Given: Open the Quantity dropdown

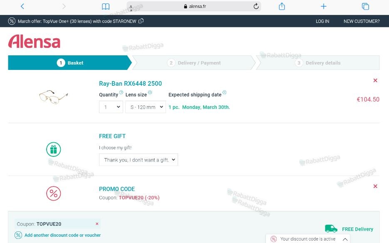Looking at the screenshot, I should point(111,107).
